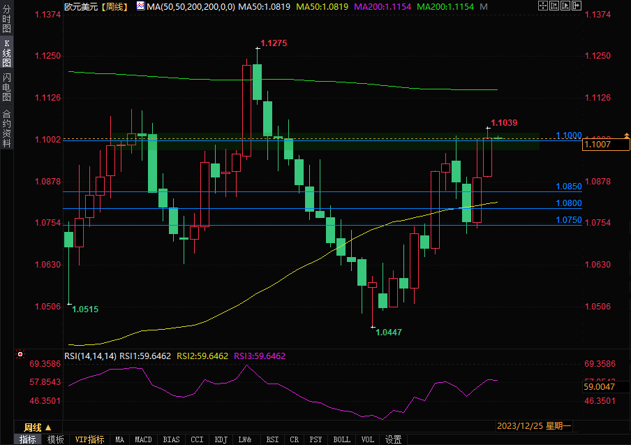Select the 模板 tab at bottom left
The image size is (631, 445).
pos(56,439)
